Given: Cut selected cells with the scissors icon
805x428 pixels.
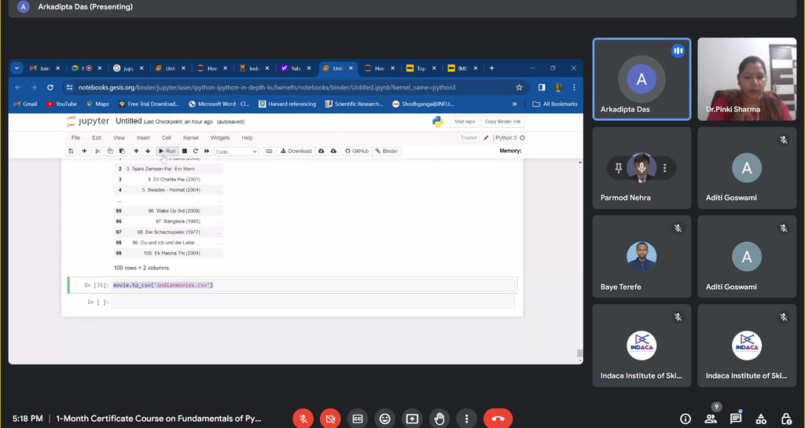Looking at the screenshot, I should click(x=97, y=152).
